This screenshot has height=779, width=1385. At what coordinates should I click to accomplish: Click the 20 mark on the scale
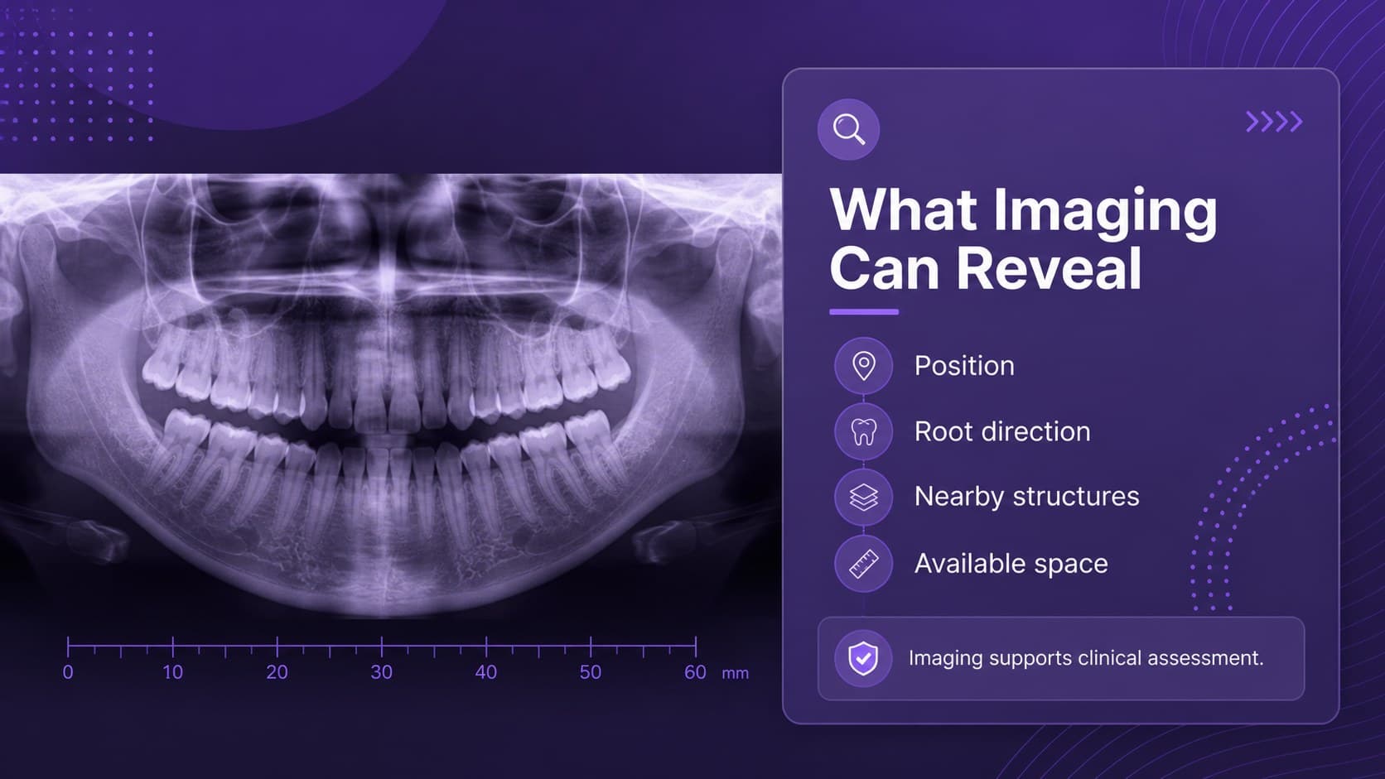click(277, 672)
